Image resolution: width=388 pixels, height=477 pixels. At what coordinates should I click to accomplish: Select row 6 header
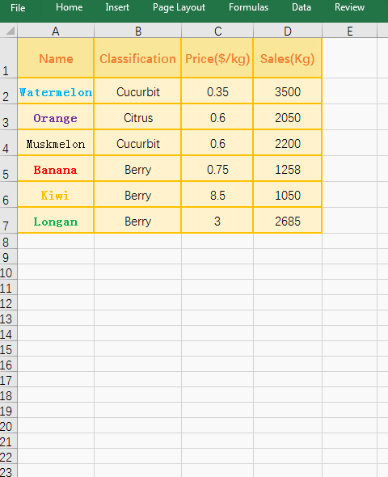9,194
